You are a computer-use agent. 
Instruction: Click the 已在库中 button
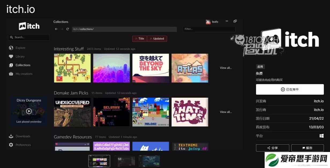pyautogui.click(x=290, y=89)
